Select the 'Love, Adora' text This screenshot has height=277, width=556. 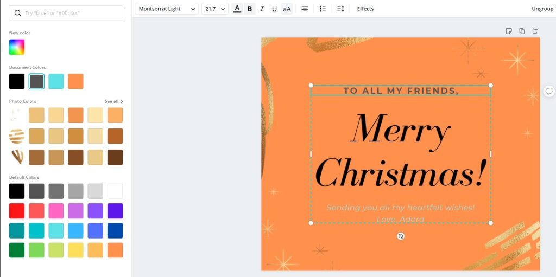pos(400,220)
